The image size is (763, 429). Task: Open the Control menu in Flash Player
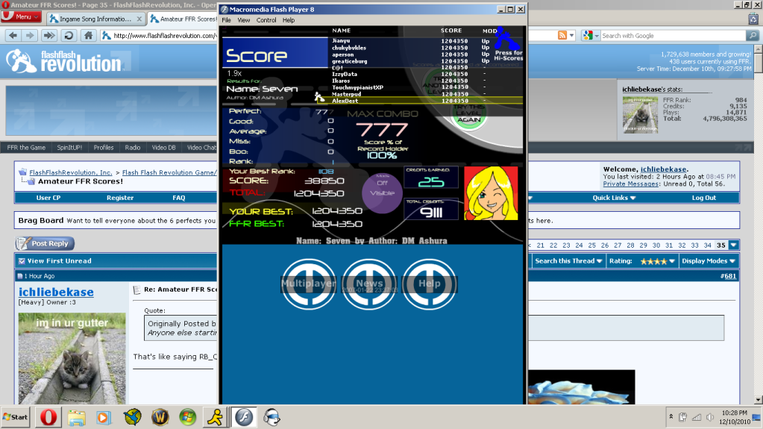[x=266, y=20]
